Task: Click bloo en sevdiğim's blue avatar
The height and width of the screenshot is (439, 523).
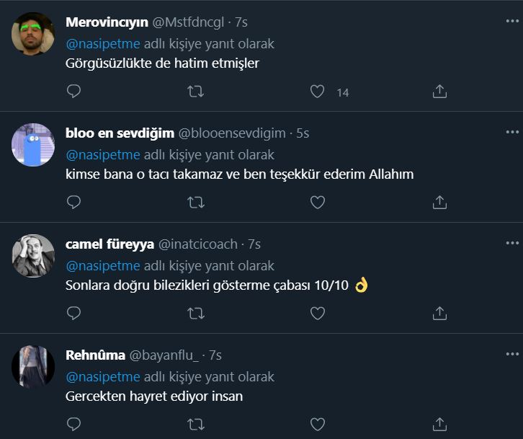Action: (33, 146)
